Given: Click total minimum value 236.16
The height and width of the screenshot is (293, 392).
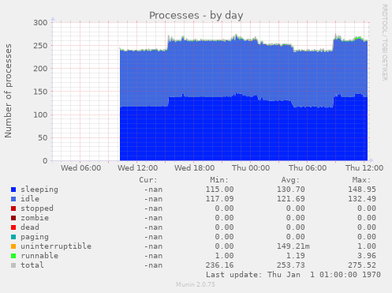Looking at the screenshot, I should click(219, 265).
